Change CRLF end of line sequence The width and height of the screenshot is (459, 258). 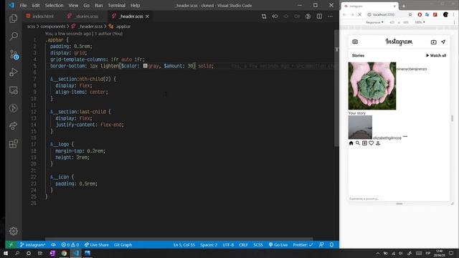click(x=243, y=245)
